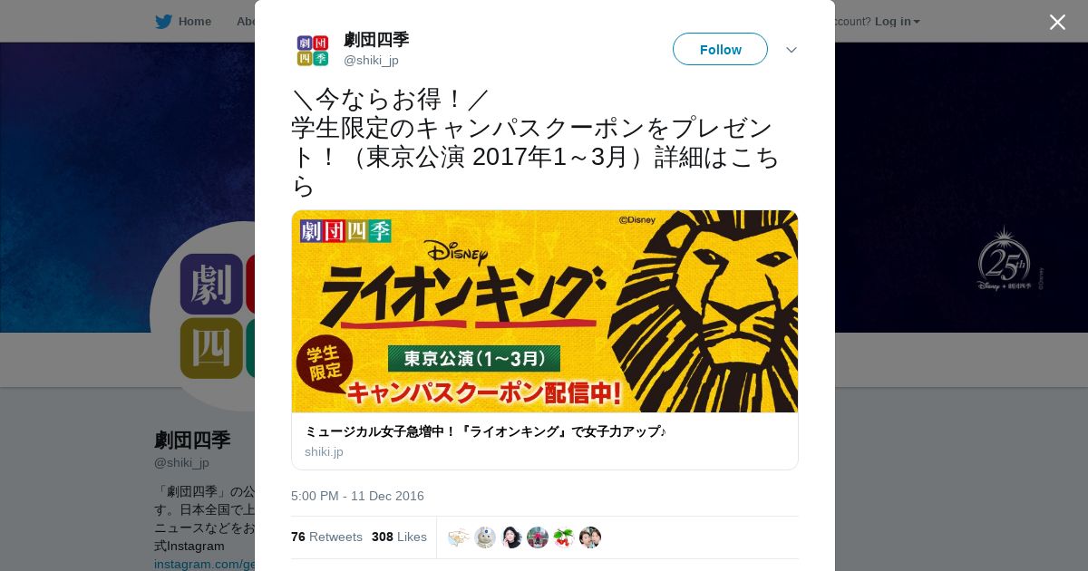The image size is (1088, 571).
Task: Open the 劇団四季 display name in tweet
Action: (x=376, y=40)
